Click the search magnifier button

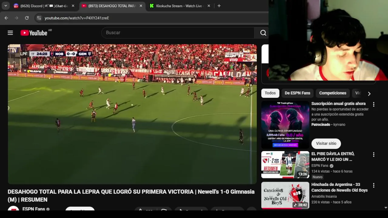point(263,33)
